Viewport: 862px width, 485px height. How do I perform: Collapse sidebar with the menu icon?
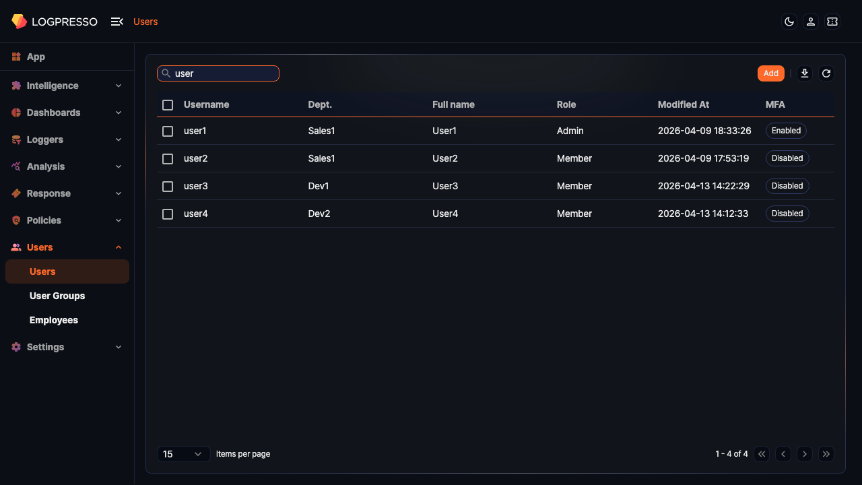pos(117,22)
